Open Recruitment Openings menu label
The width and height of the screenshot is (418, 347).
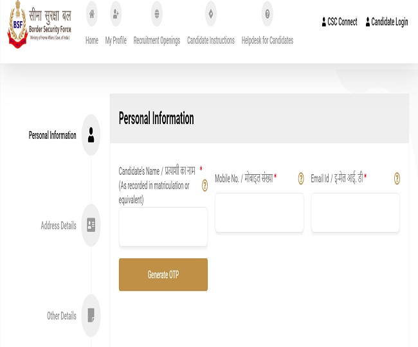156,40
